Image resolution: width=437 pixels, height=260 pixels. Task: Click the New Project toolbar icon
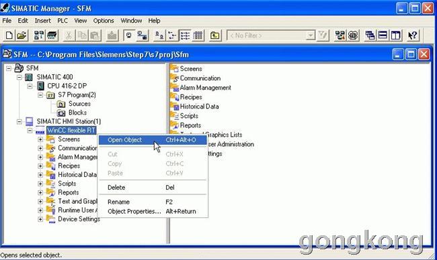pos(9,36)
